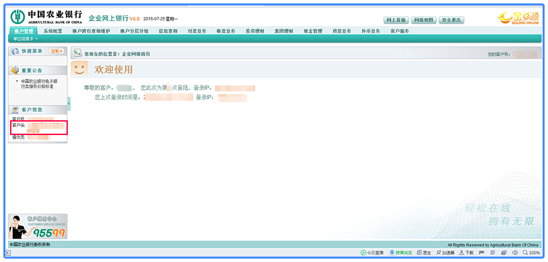Click the 中国农业银行版权所有 footer text
The image size is (548, 262).
(x=30, y=245)
